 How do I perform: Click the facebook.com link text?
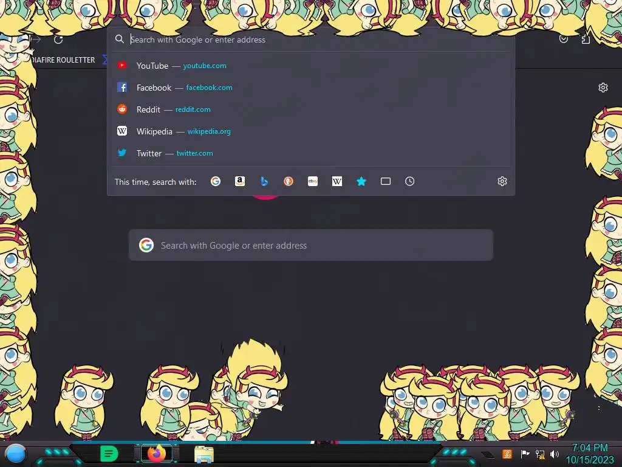(x=210, y=88)
